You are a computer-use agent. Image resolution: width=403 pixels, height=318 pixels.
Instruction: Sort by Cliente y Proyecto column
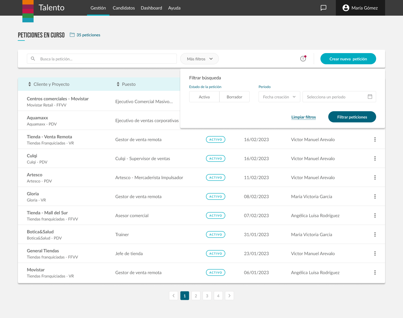(30, 84)
